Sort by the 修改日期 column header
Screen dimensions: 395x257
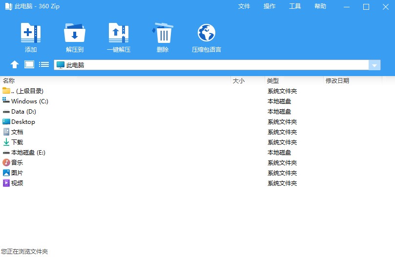coord(337,81)
